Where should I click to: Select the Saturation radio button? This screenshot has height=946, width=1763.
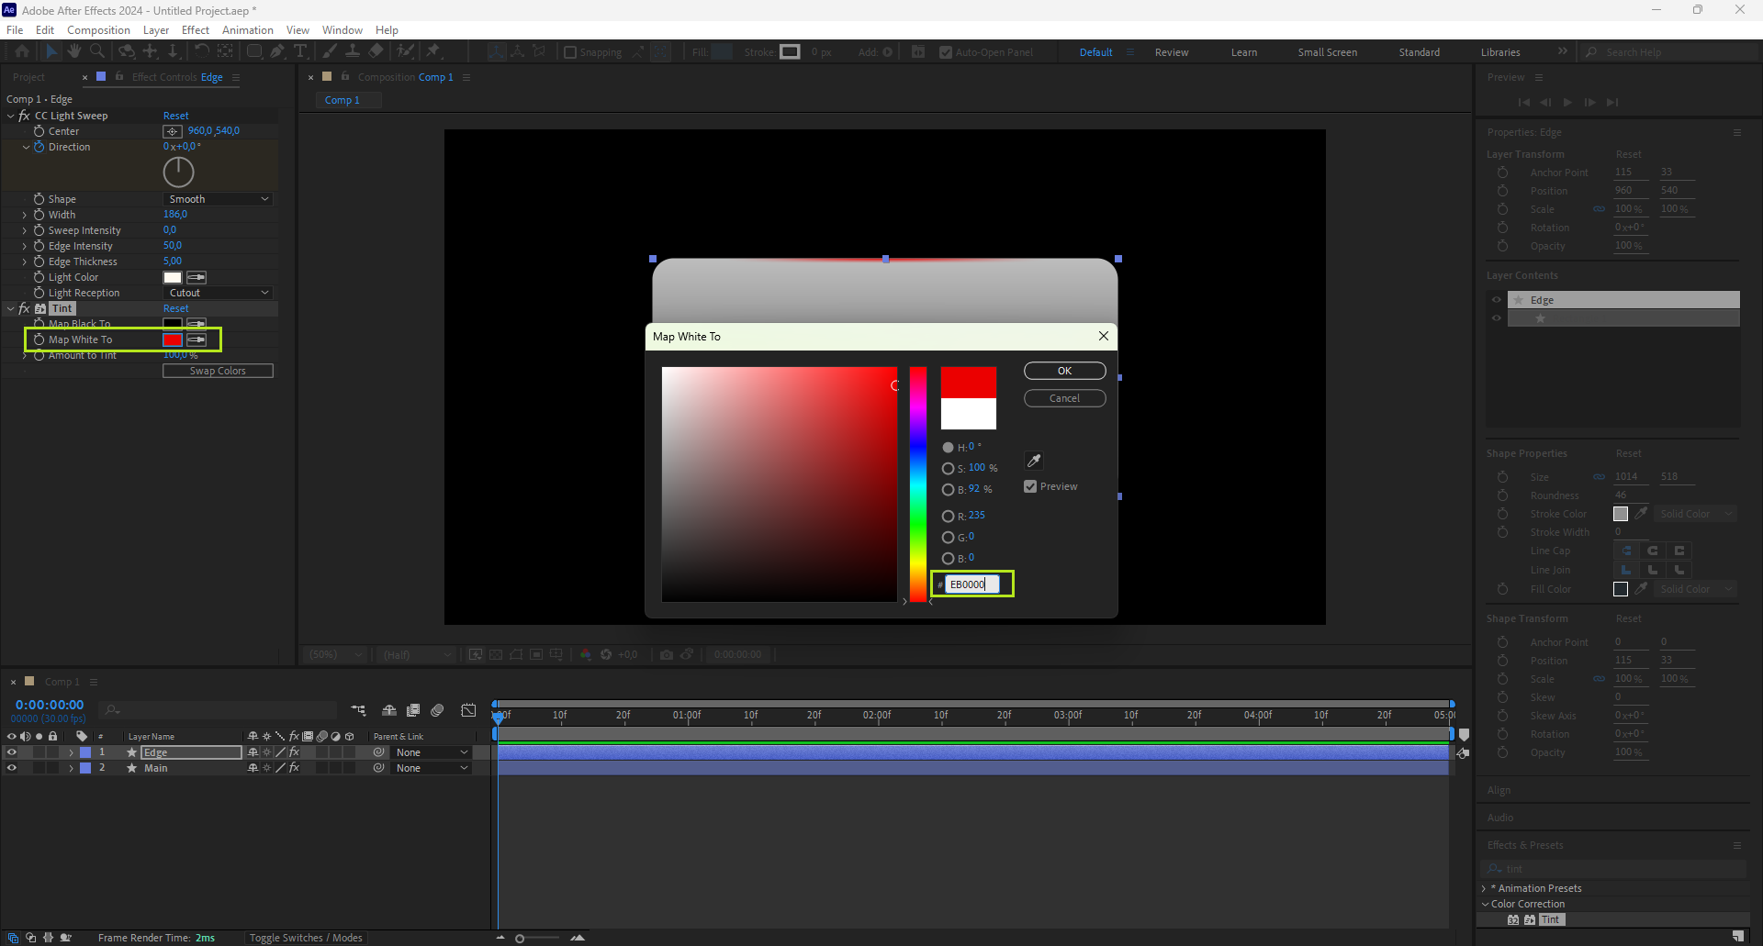948,468
